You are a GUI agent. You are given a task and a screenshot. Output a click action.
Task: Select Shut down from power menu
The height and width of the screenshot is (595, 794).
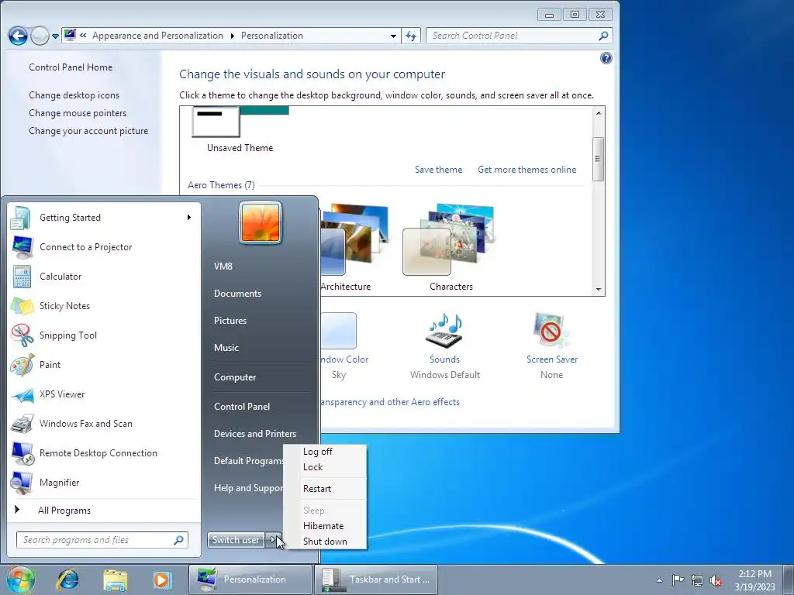(325, 542)
